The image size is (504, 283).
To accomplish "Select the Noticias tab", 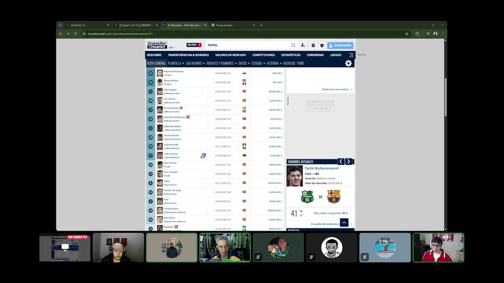I will pos(289,63).
